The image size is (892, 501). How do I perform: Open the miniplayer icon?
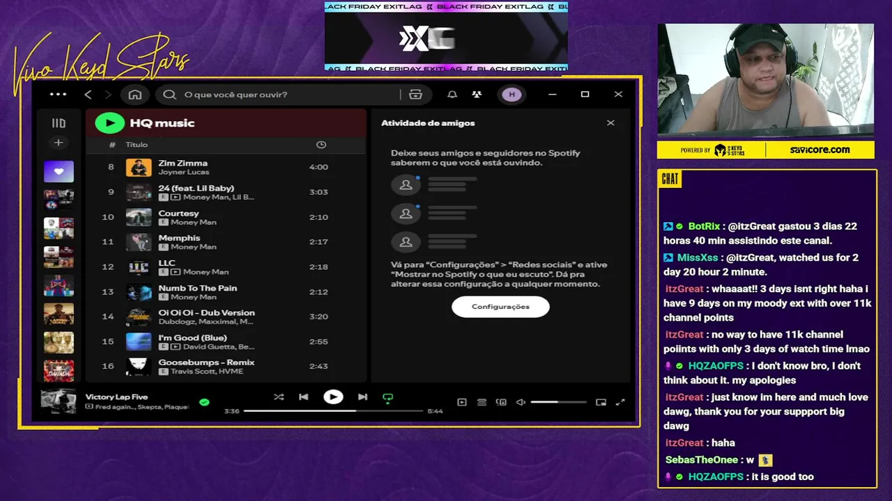pyautogui.click(x=601, y=402)
